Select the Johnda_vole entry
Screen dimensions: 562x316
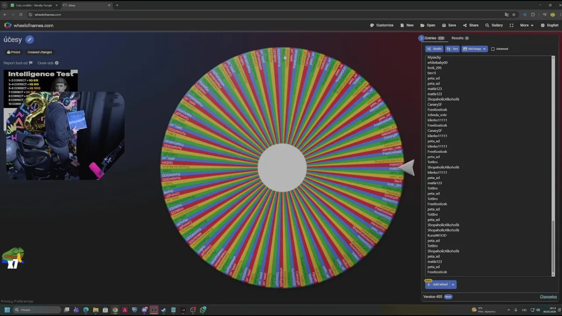(437, 115)
